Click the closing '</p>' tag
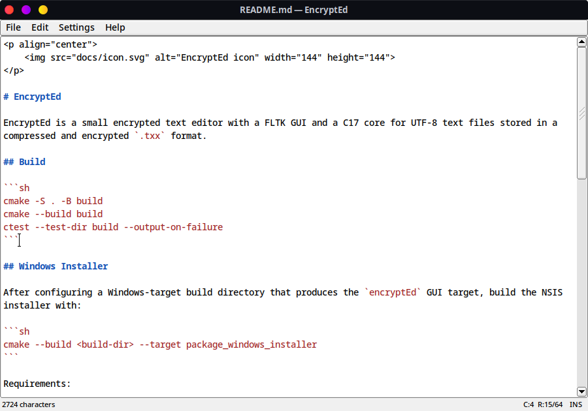Viewport: 588px width, 411px height. tap(14, 70)
